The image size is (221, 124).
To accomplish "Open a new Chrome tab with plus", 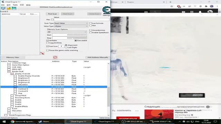I will 170,2.
